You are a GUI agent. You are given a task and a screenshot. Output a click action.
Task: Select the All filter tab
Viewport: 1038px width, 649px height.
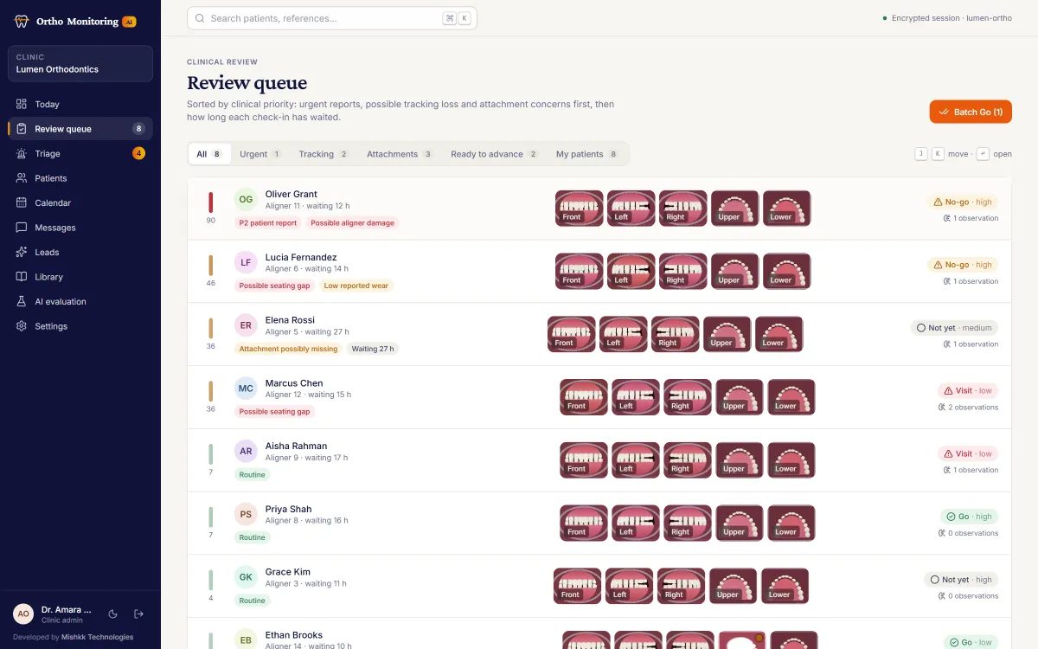click(209, 154)
